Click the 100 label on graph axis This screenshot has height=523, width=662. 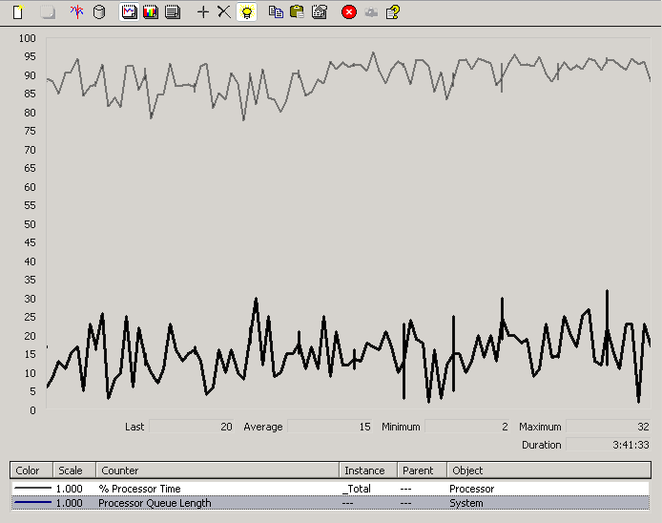pyautogui.click(x=28, y=38)
